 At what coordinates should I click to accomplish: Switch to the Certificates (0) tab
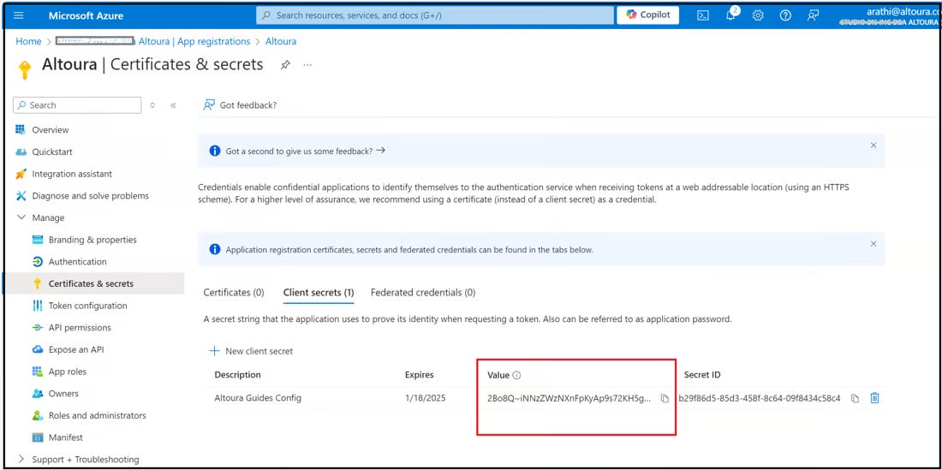[234, 293]
